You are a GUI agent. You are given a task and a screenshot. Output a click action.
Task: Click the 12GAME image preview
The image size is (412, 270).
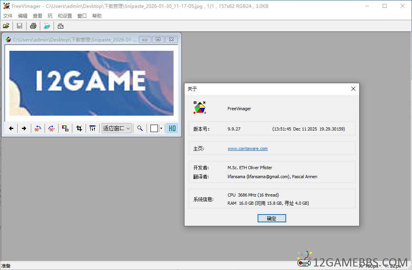(91, 83)
